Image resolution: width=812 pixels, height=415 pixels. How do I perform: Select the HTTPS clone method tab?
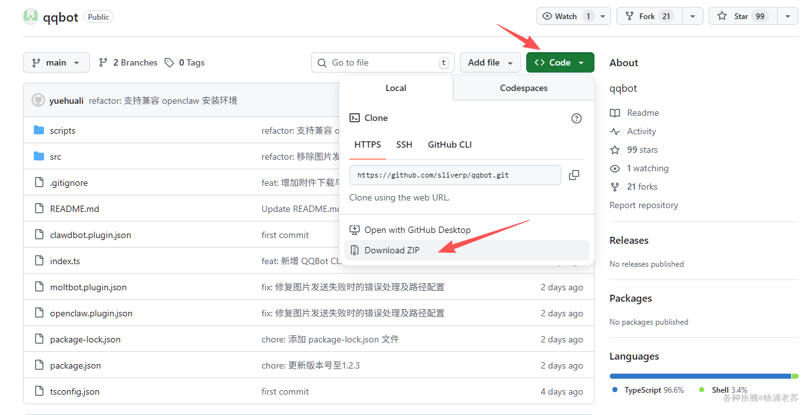pyautogui.click(x=367, y=144)
